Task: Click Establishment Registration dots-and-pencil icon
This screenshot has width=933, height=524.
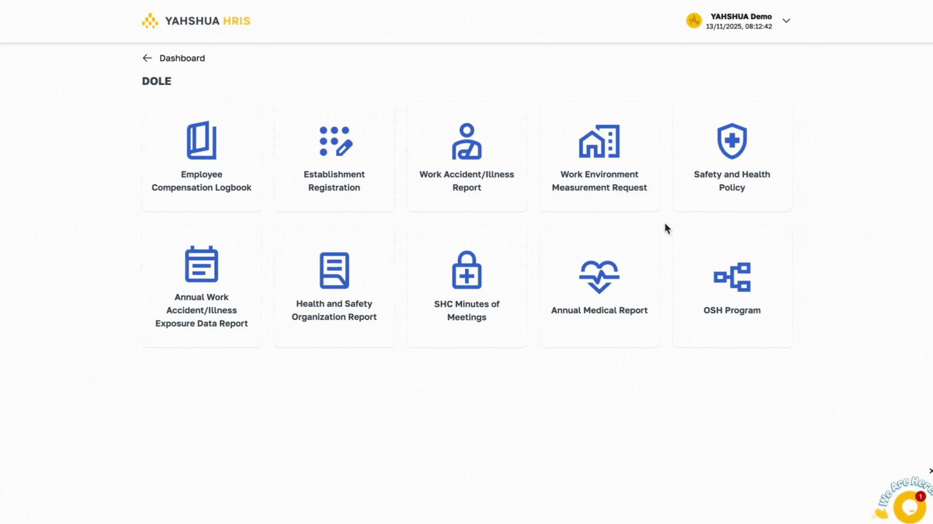Action: 335,141
